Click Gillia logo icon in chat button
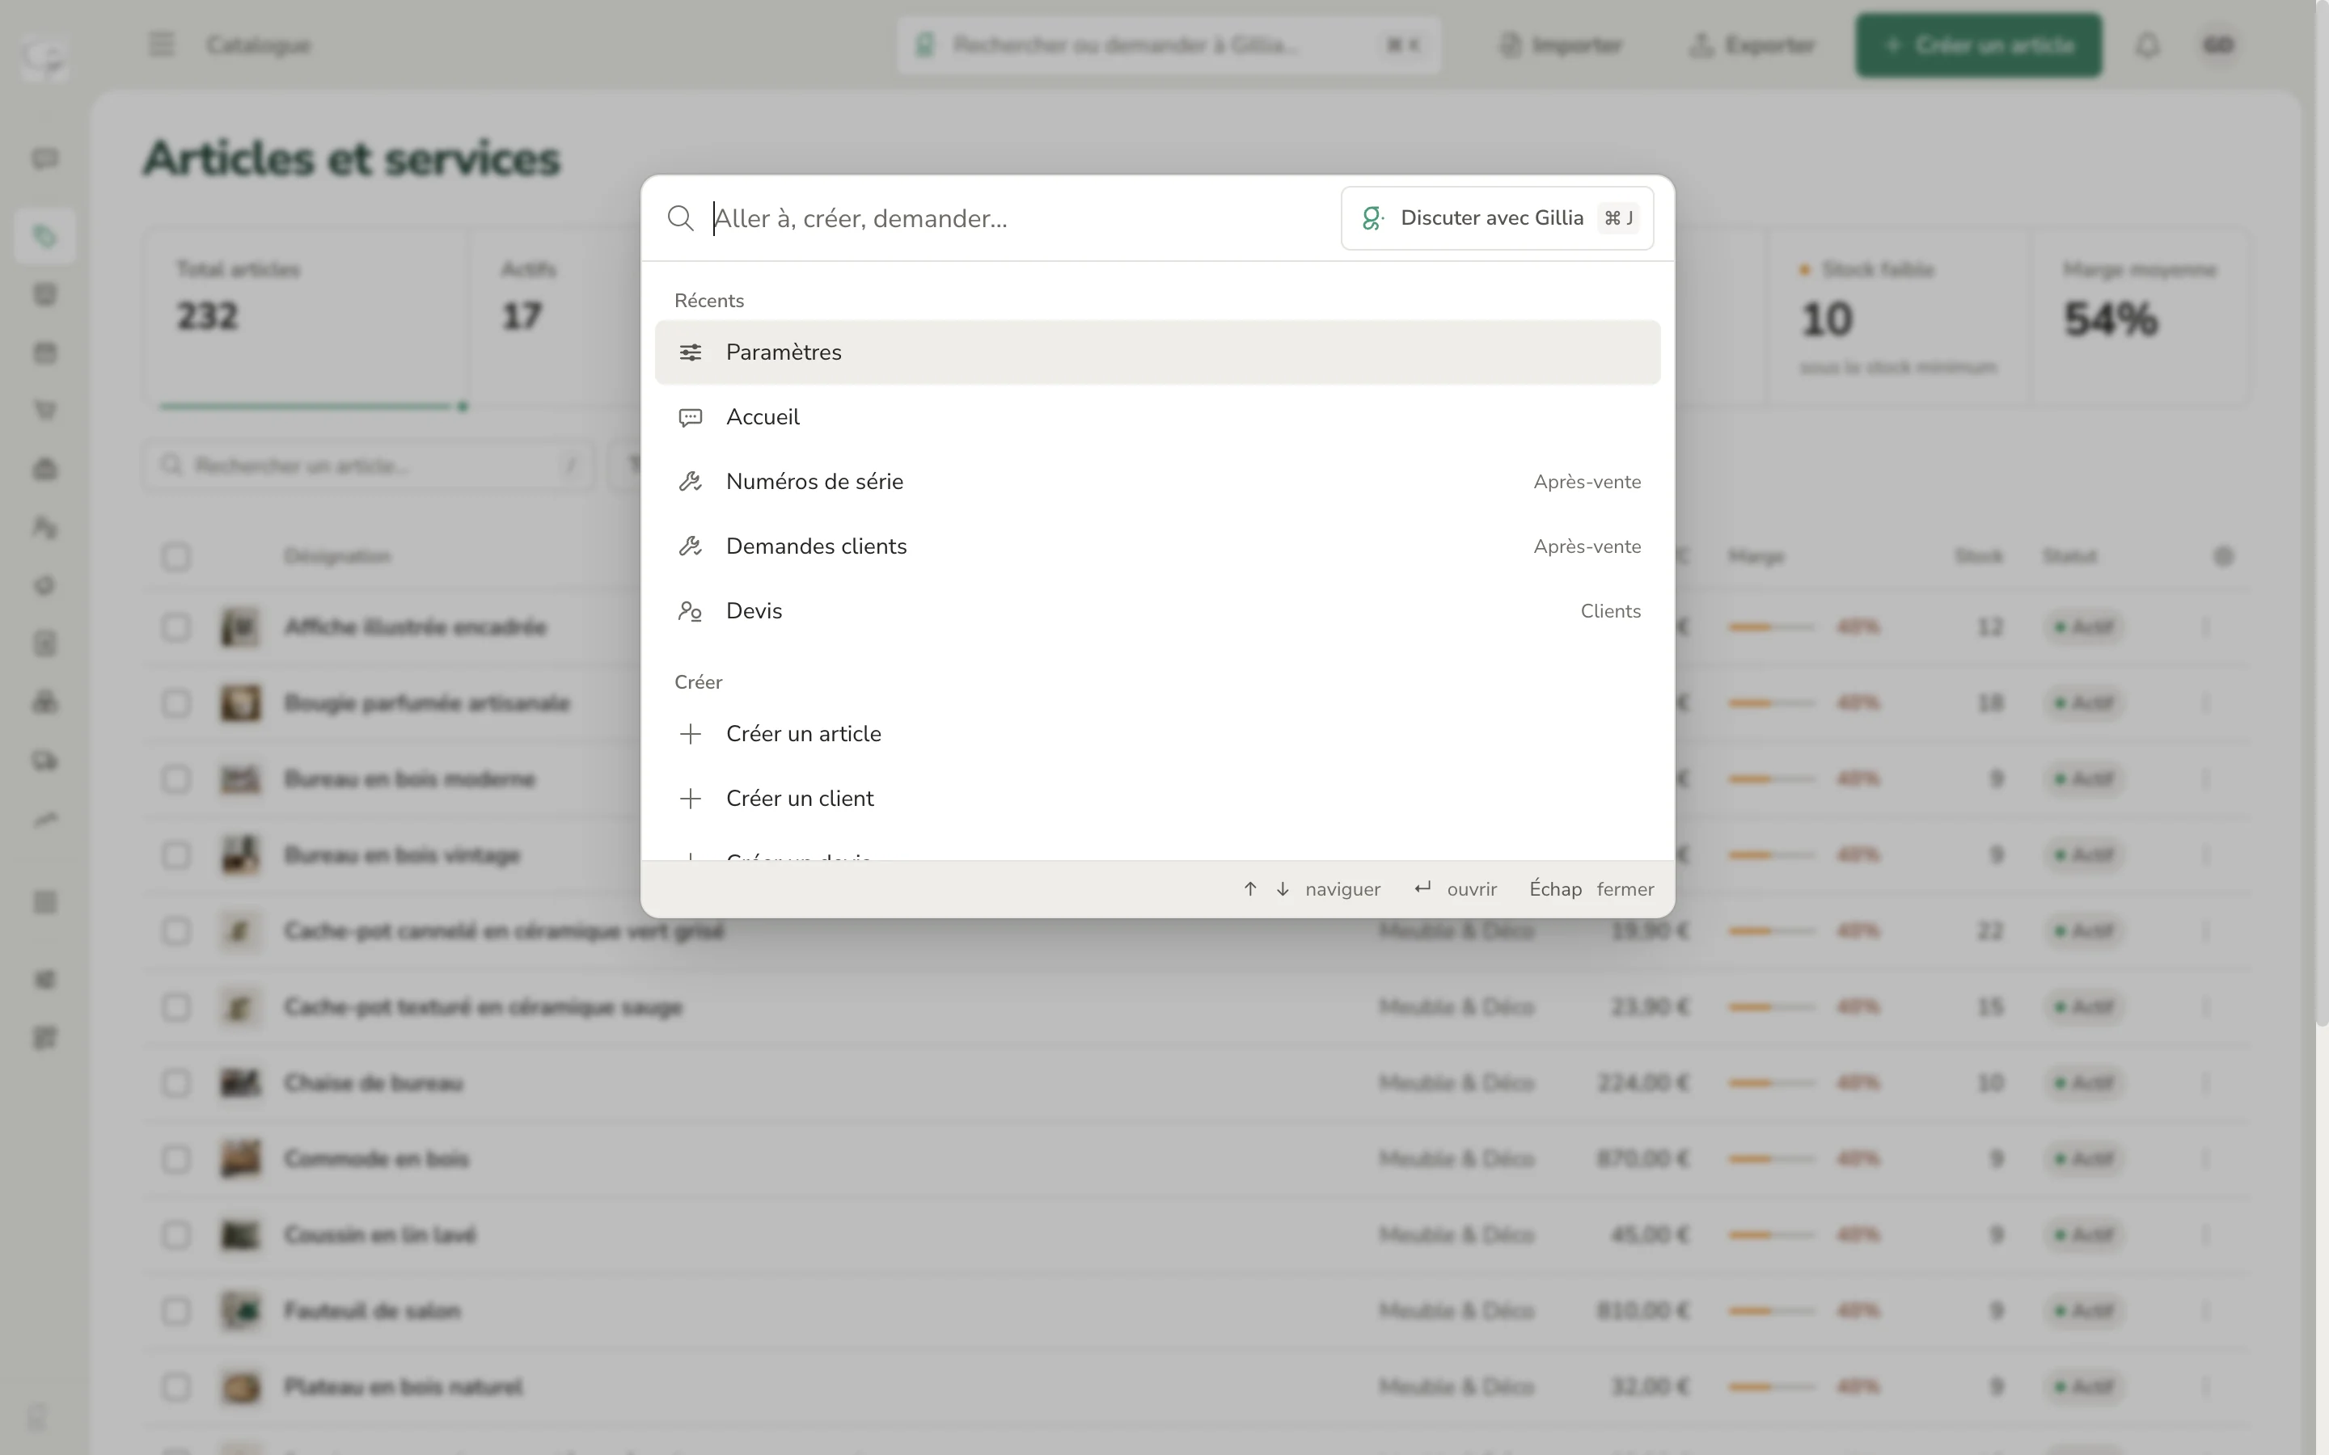 [x=1373, y=218]
